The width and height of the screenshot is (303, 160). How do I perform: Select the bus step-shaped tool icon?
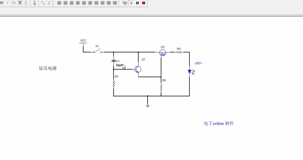point(49,3)
